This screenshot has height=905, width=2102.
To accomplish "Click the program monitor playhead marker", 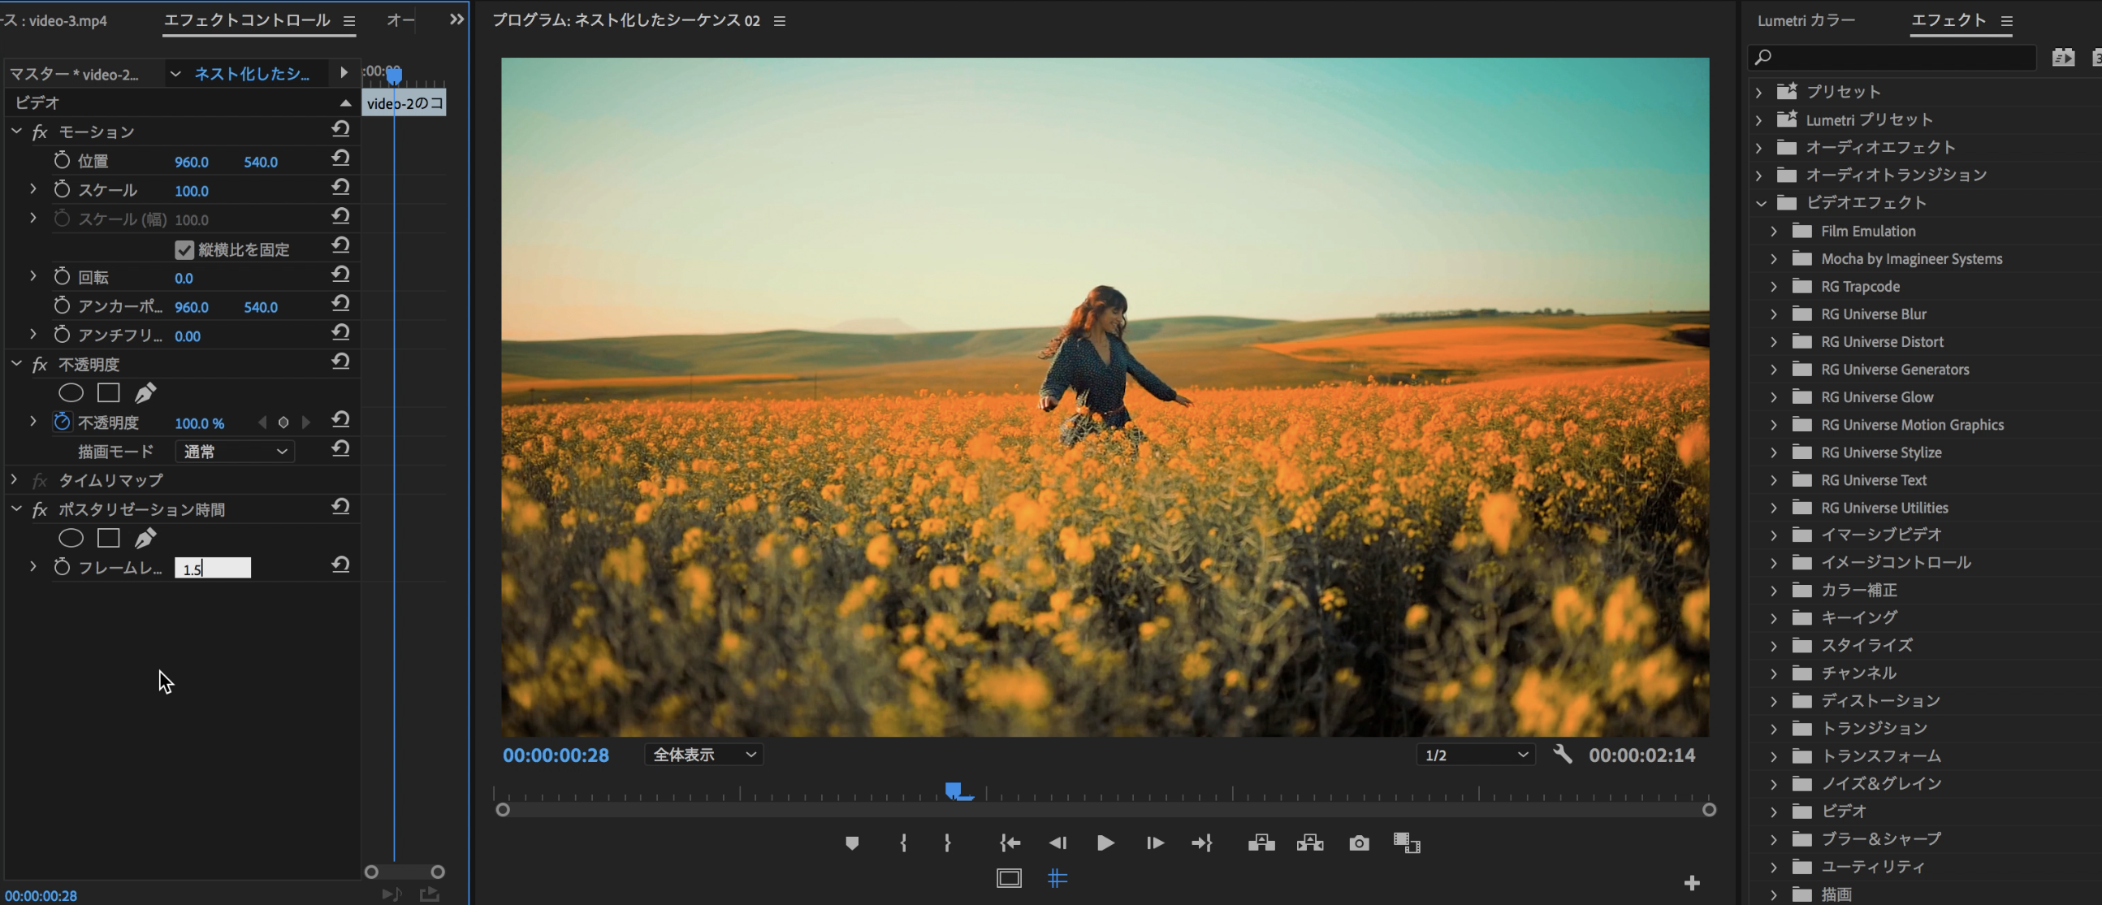I will click(953, 789).
